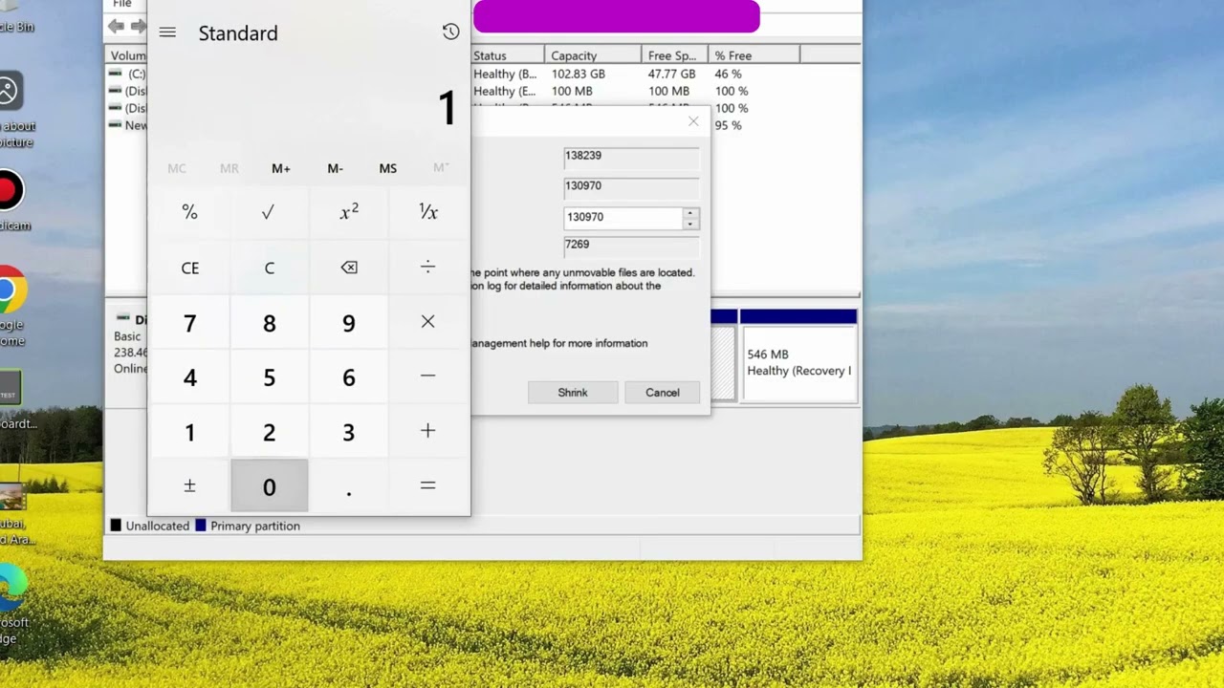Click digit 1 on the calculator

(x=189, y=431)
